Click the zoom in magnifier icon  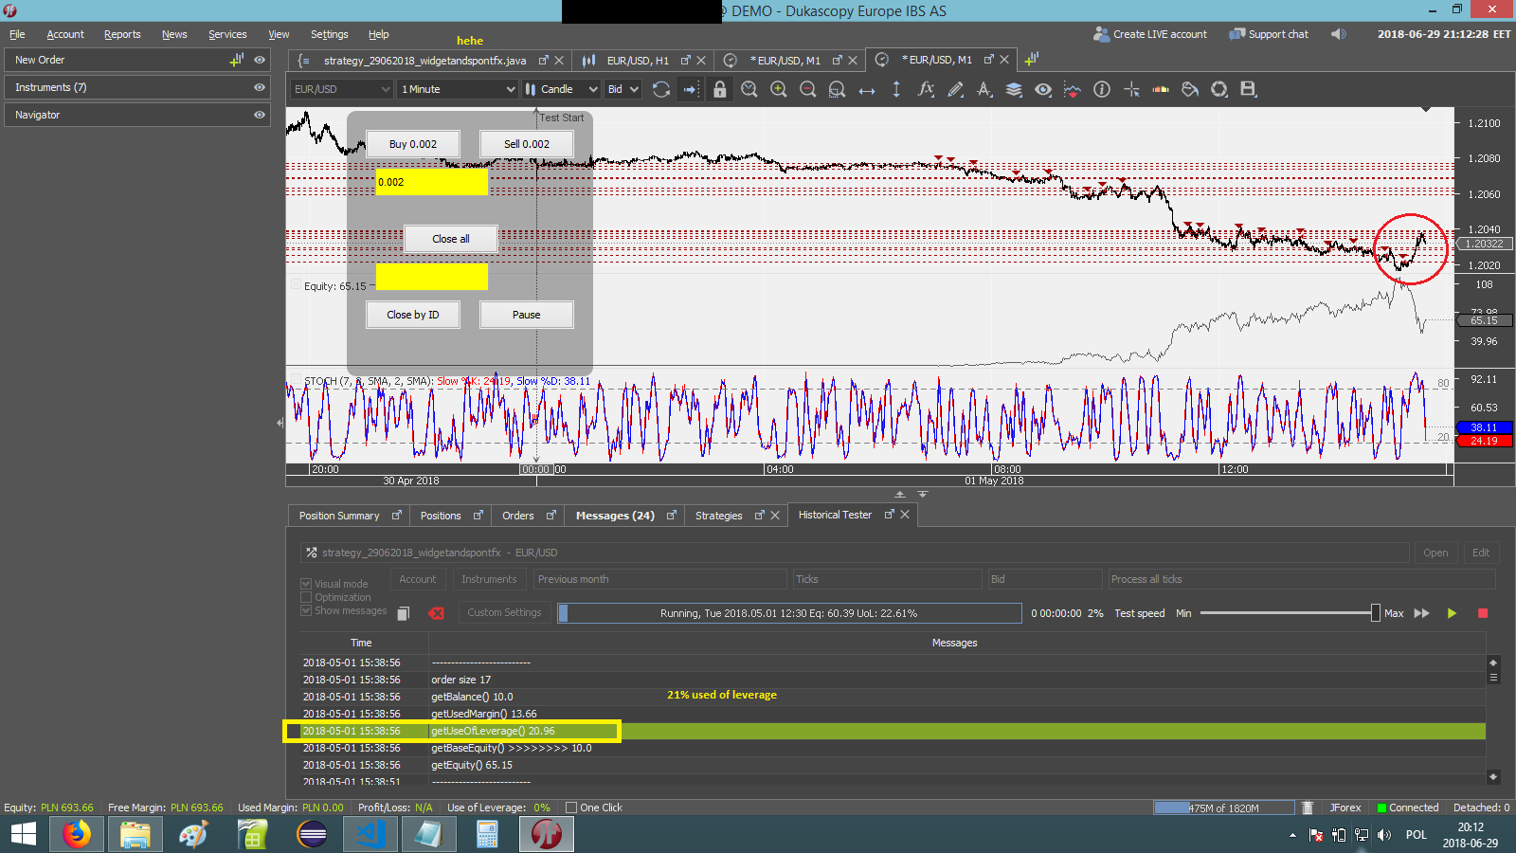point(779,89)
